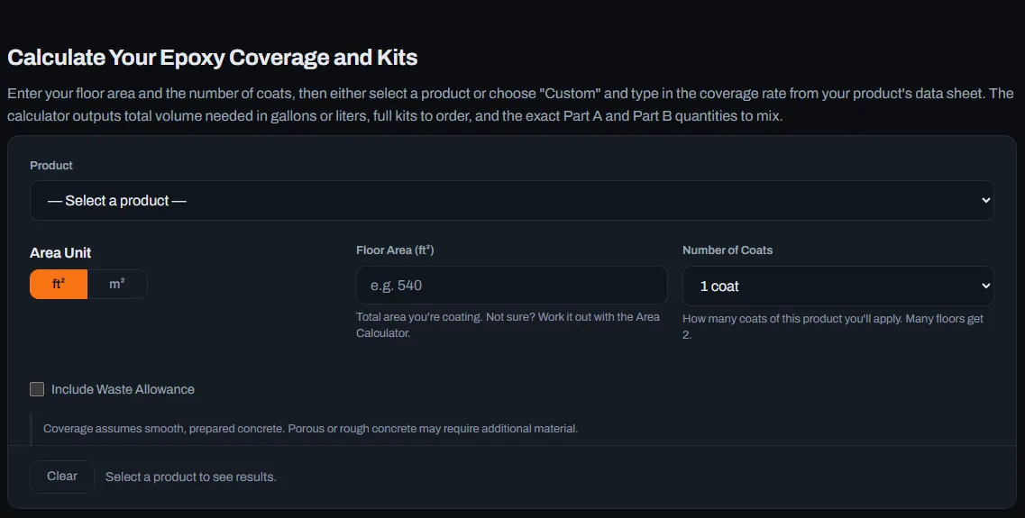Focus the Floor Area input field
This screenshot has height=518, width=1025.
(511, 286)
